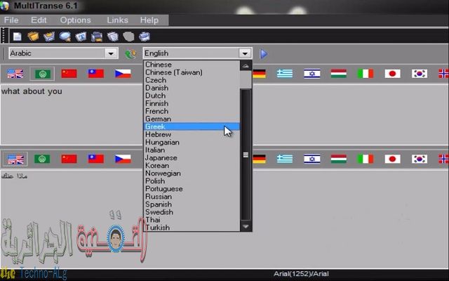Open the Edit menu

tap(39, 20)
